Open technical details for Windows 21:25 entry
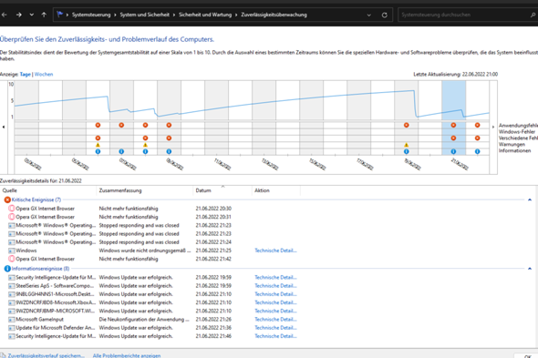The width and height of the screenshot is (538, 358). (275, 251)
